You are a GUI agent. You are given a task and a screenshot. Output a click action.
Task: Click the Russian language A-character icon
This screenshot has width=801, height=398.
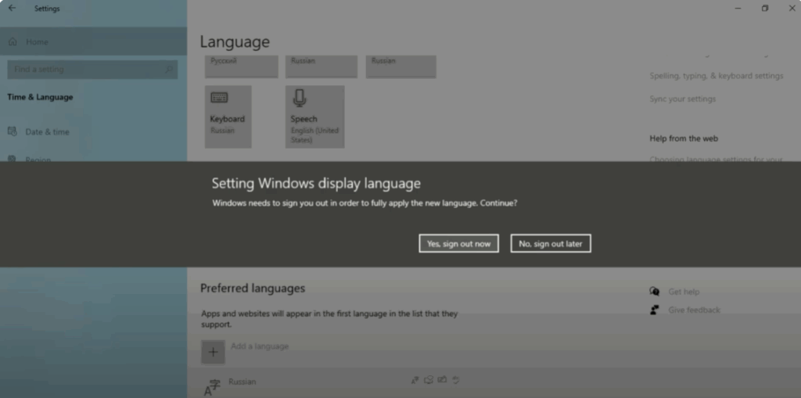(x=212, y=388)
